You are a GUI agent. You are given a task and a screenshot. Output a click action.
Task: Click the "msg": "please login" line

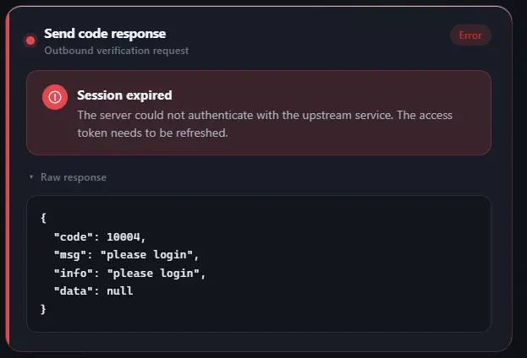(x=126, y=255)
